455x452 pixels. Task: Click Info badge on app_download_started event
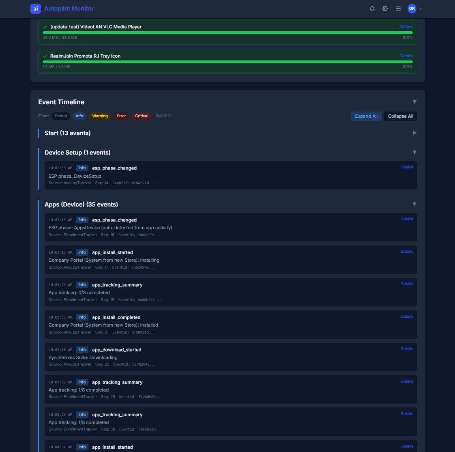(x=82, y=350)
